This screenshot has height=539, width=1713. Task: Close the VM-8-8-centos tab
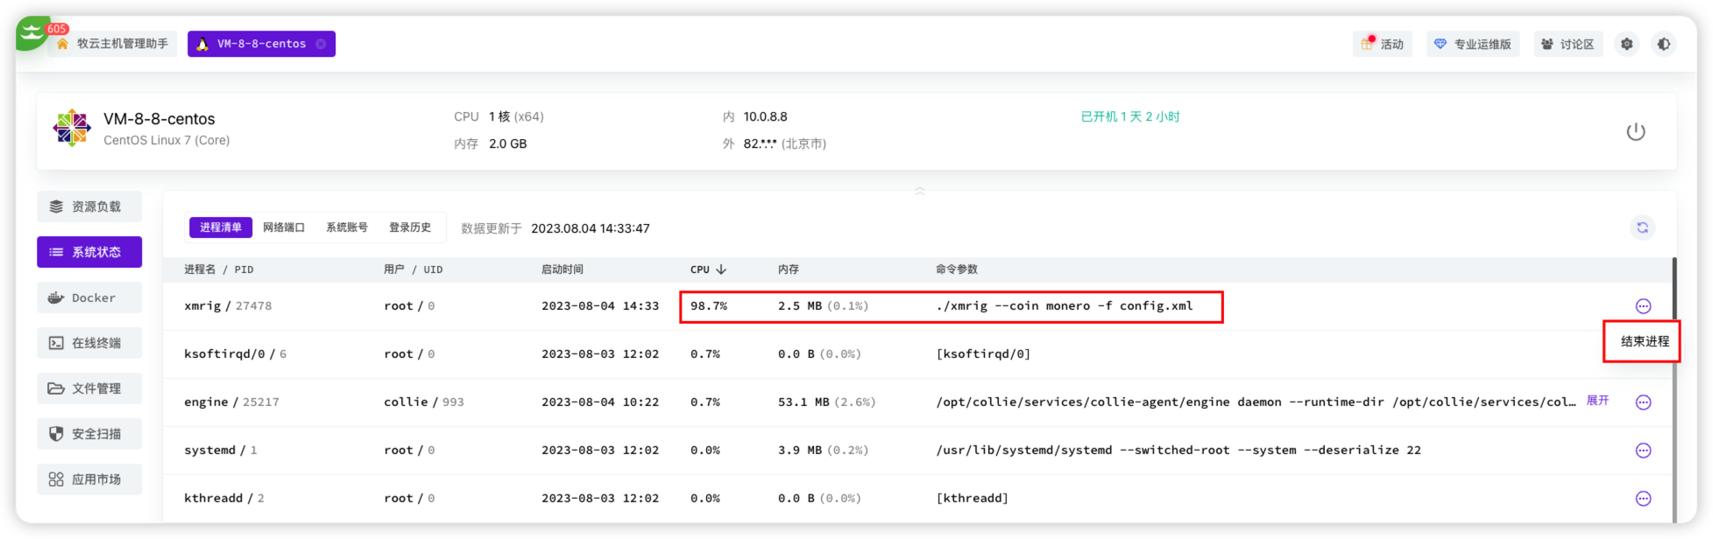(x=321, y=44)
